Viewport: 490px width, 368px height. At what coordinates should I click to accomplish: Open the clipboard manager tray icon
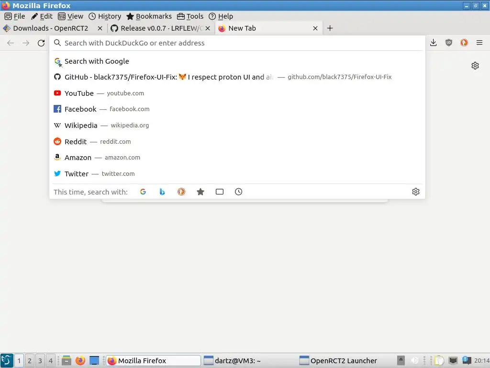(439, 360)
